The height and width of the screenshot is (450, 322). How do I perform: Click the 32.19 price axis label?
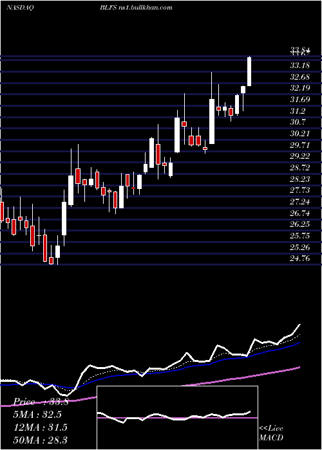(300, 88)
